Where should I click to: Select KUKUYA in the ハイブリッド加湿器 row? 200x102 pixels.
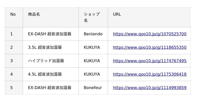(92, 61)
